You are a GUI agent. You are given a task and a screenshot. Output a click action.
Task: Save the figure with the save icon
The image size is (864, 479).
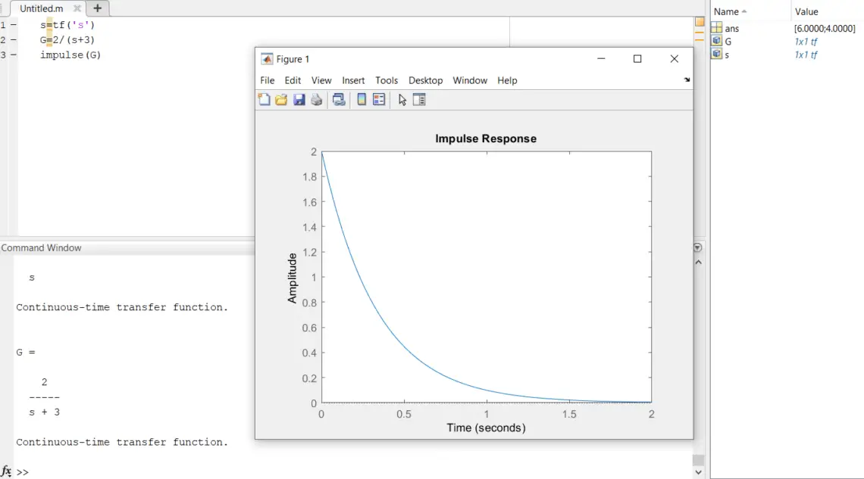tap(297, 99)
